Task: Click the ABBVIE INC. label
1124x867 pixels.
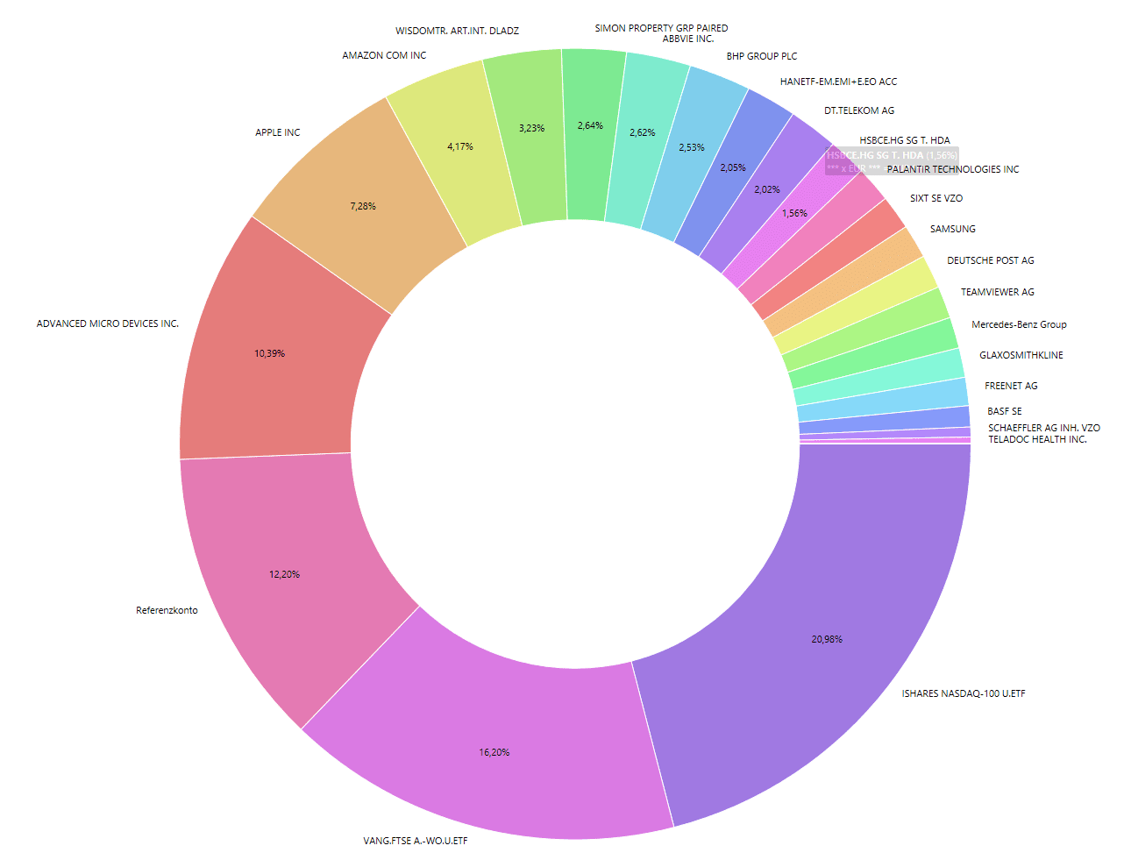Action: [x=688, y=39]
